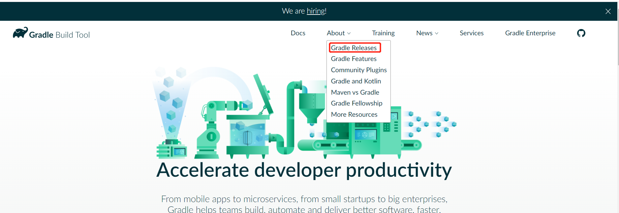Visit Gradle Enterprise link
This screenshot has height=213, width=619.
pyautogui.click(x=530, y=33)
